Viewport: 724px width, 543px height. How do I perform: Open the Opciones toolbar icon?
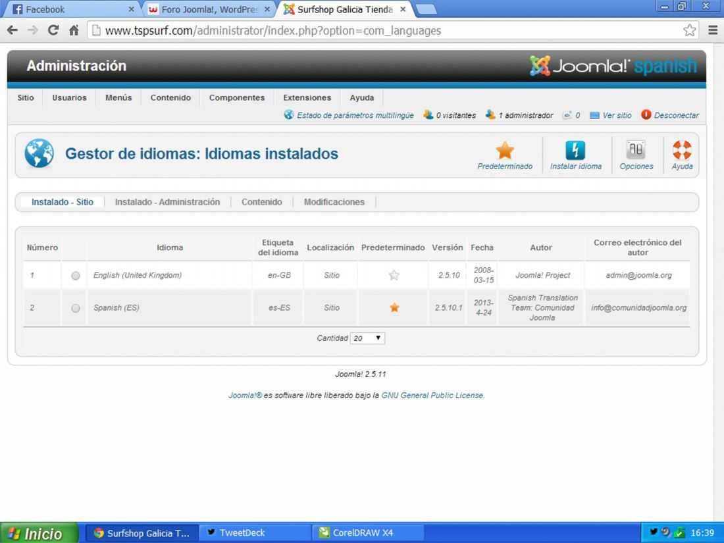[x=636, y=149]
